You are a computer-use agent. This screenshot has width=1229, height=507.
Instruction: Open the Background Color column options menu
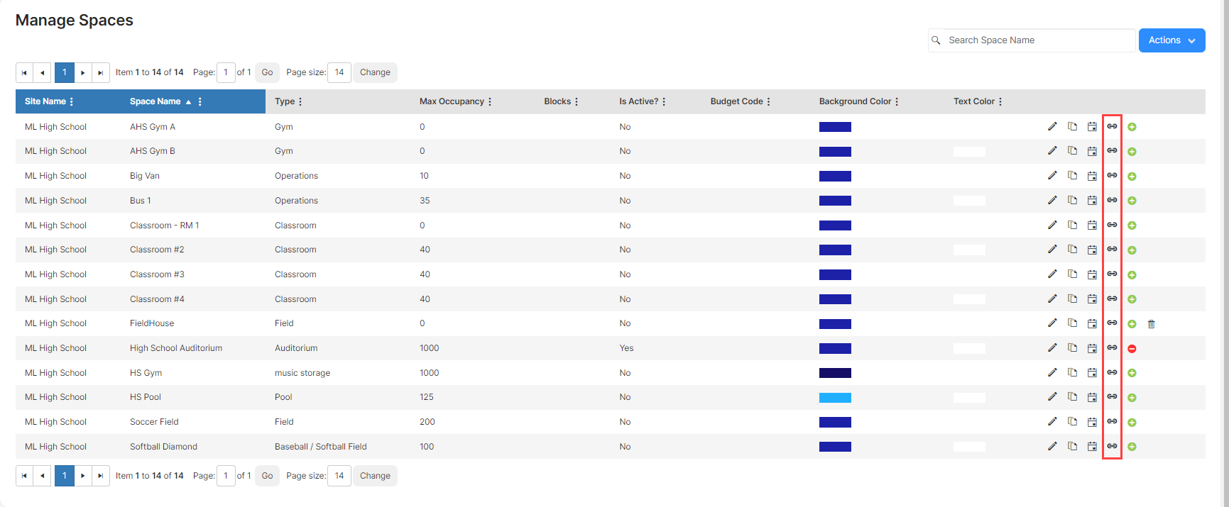click(x=897, y=101)
